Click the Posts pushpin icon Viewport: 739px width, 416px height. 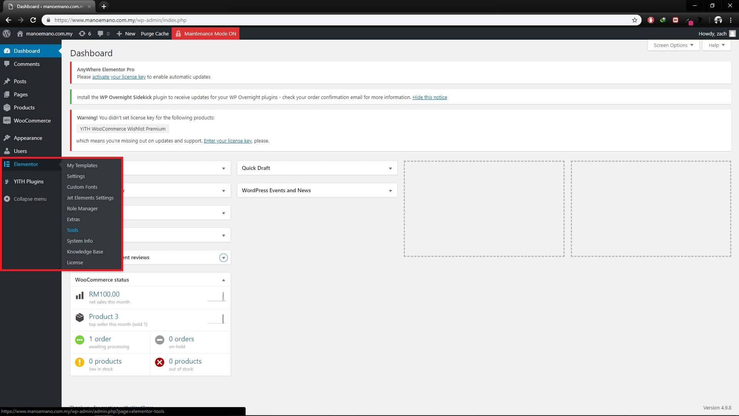click(x=7, y=81)
